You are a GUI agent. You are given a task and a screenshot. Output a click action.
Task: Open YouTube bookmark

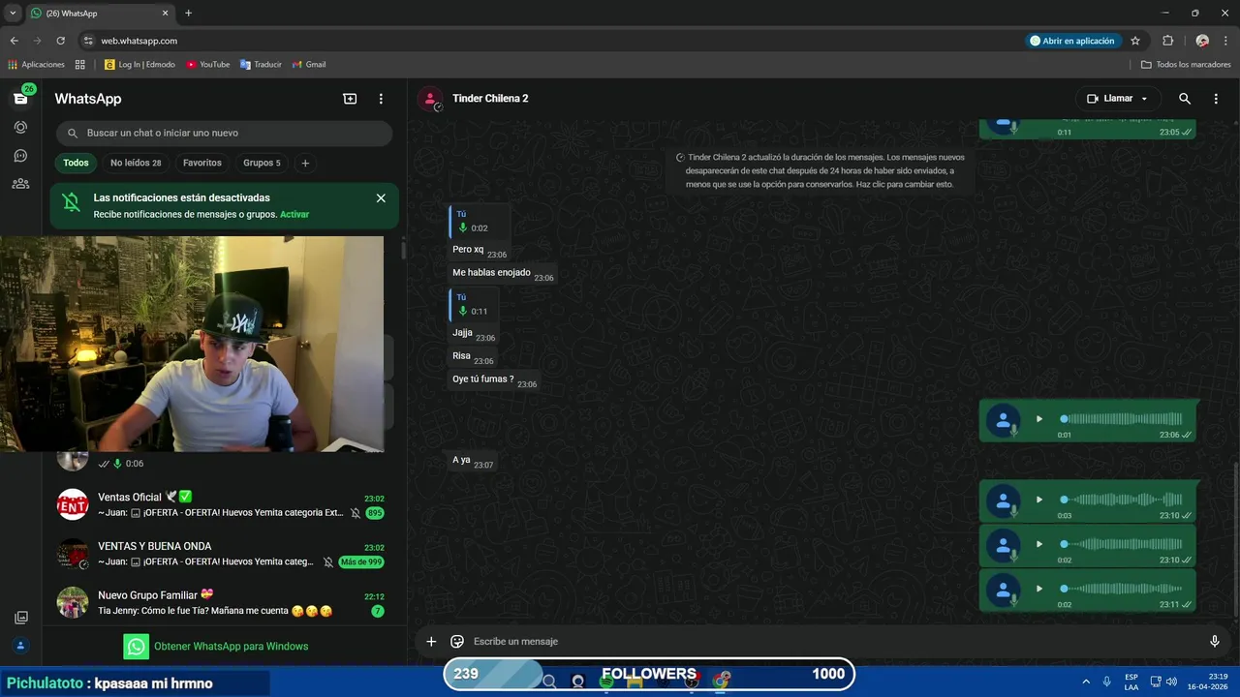click(x=207, y=65)
